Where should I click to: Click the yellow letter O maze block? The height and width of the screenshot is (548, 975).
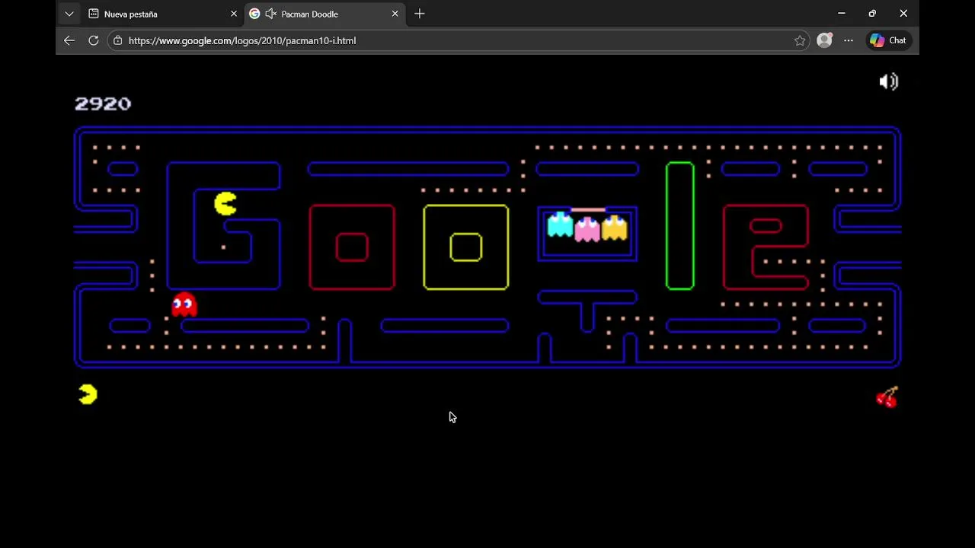[465, 247]
